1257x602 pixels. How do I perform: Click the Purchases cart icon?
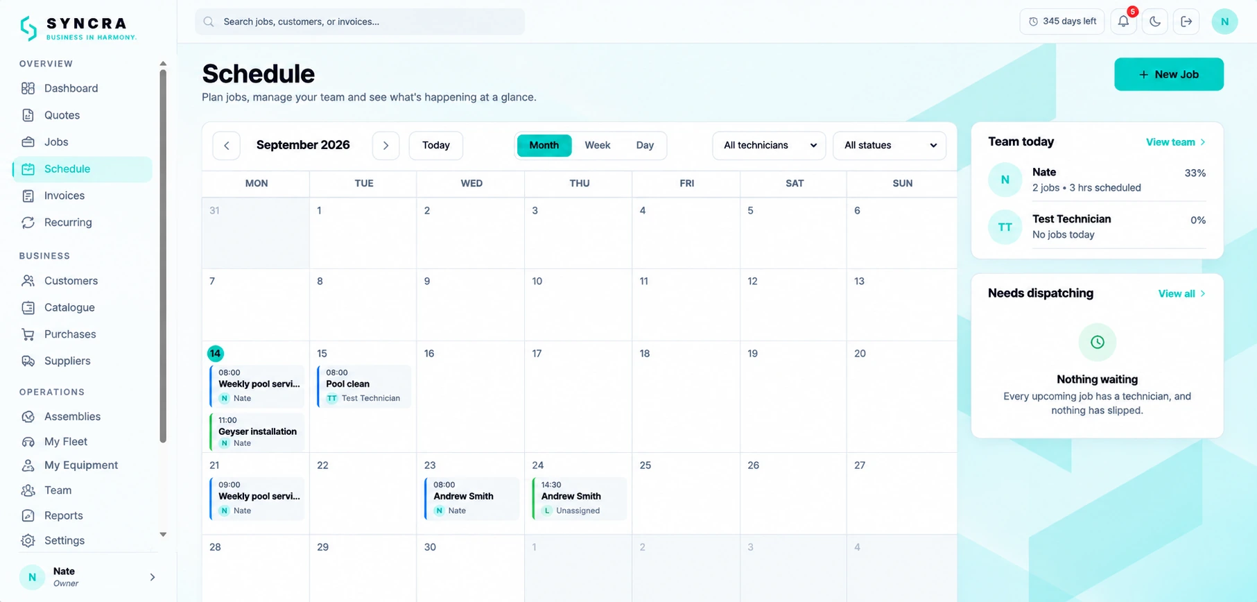click(28, 334)
